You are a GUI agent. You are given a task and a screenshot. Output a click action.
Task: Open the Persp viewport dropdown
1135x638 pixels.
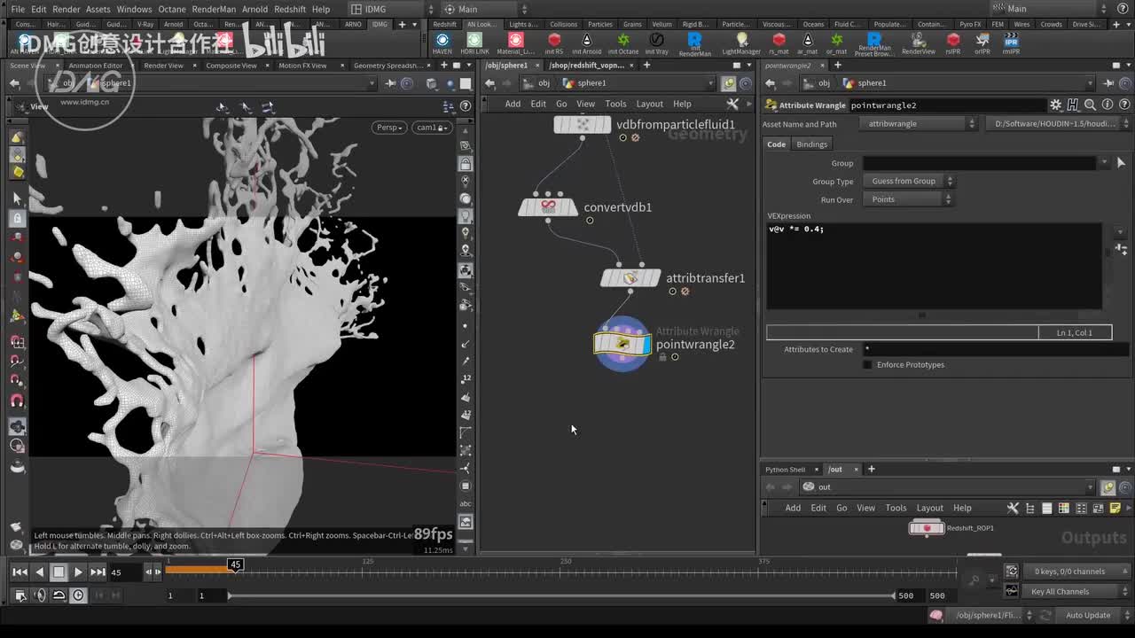click(389, 128)
